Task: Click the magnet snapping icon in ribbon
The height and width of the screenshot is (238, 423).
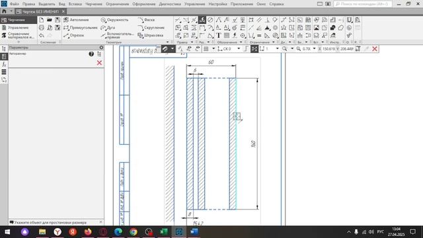Action: tap(349, 20)
